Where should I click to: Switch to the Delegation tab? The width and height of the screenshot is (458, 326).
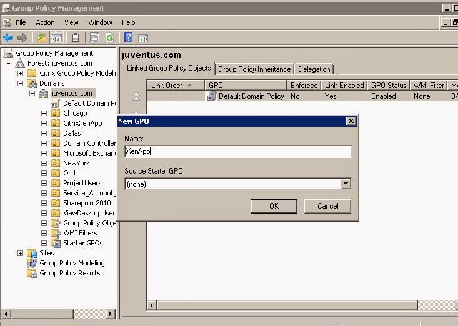314,69
